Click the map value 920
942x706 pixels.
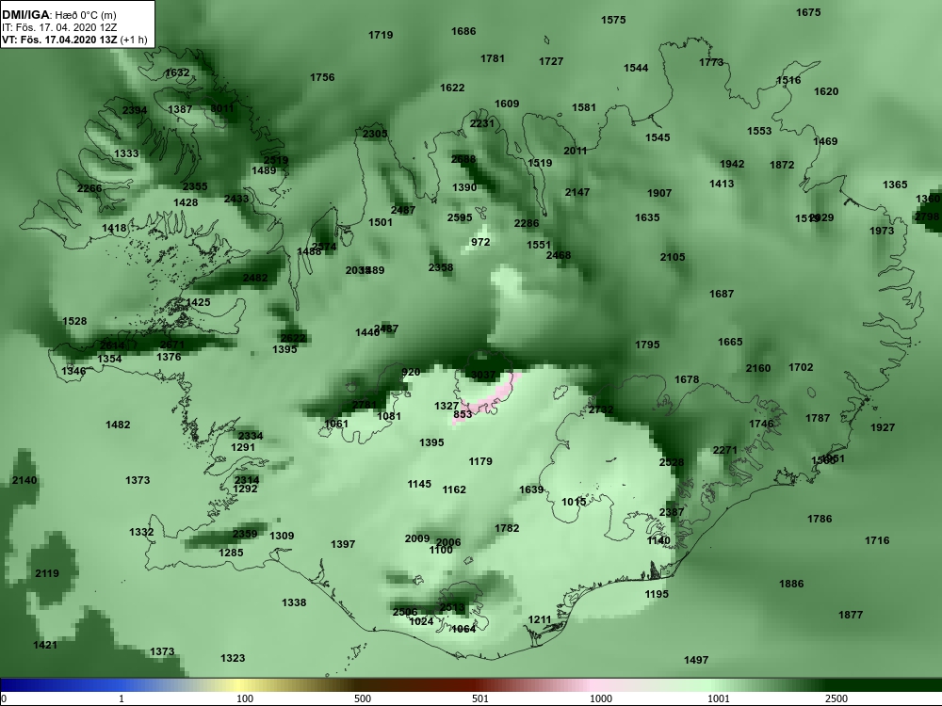(411, 372)
